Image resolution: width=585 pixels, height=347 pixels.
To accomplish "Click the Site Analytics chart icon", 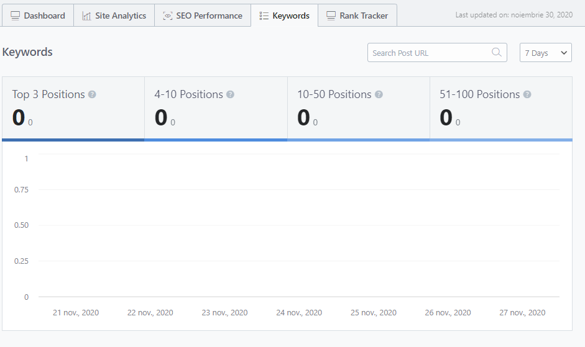I will click(86, 16).
